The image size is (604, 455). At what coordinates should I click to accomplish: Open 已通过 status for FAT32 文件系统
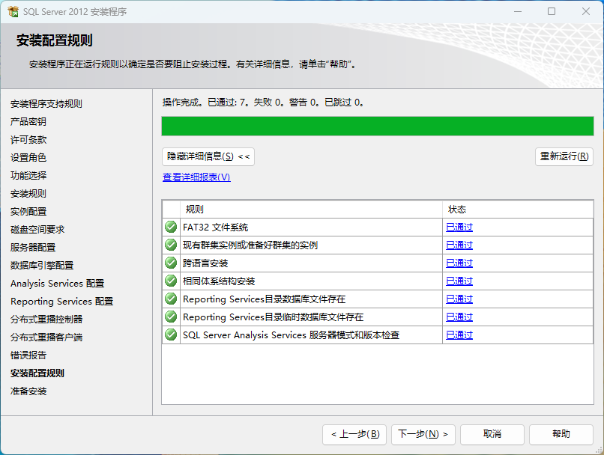coord(459,227)
